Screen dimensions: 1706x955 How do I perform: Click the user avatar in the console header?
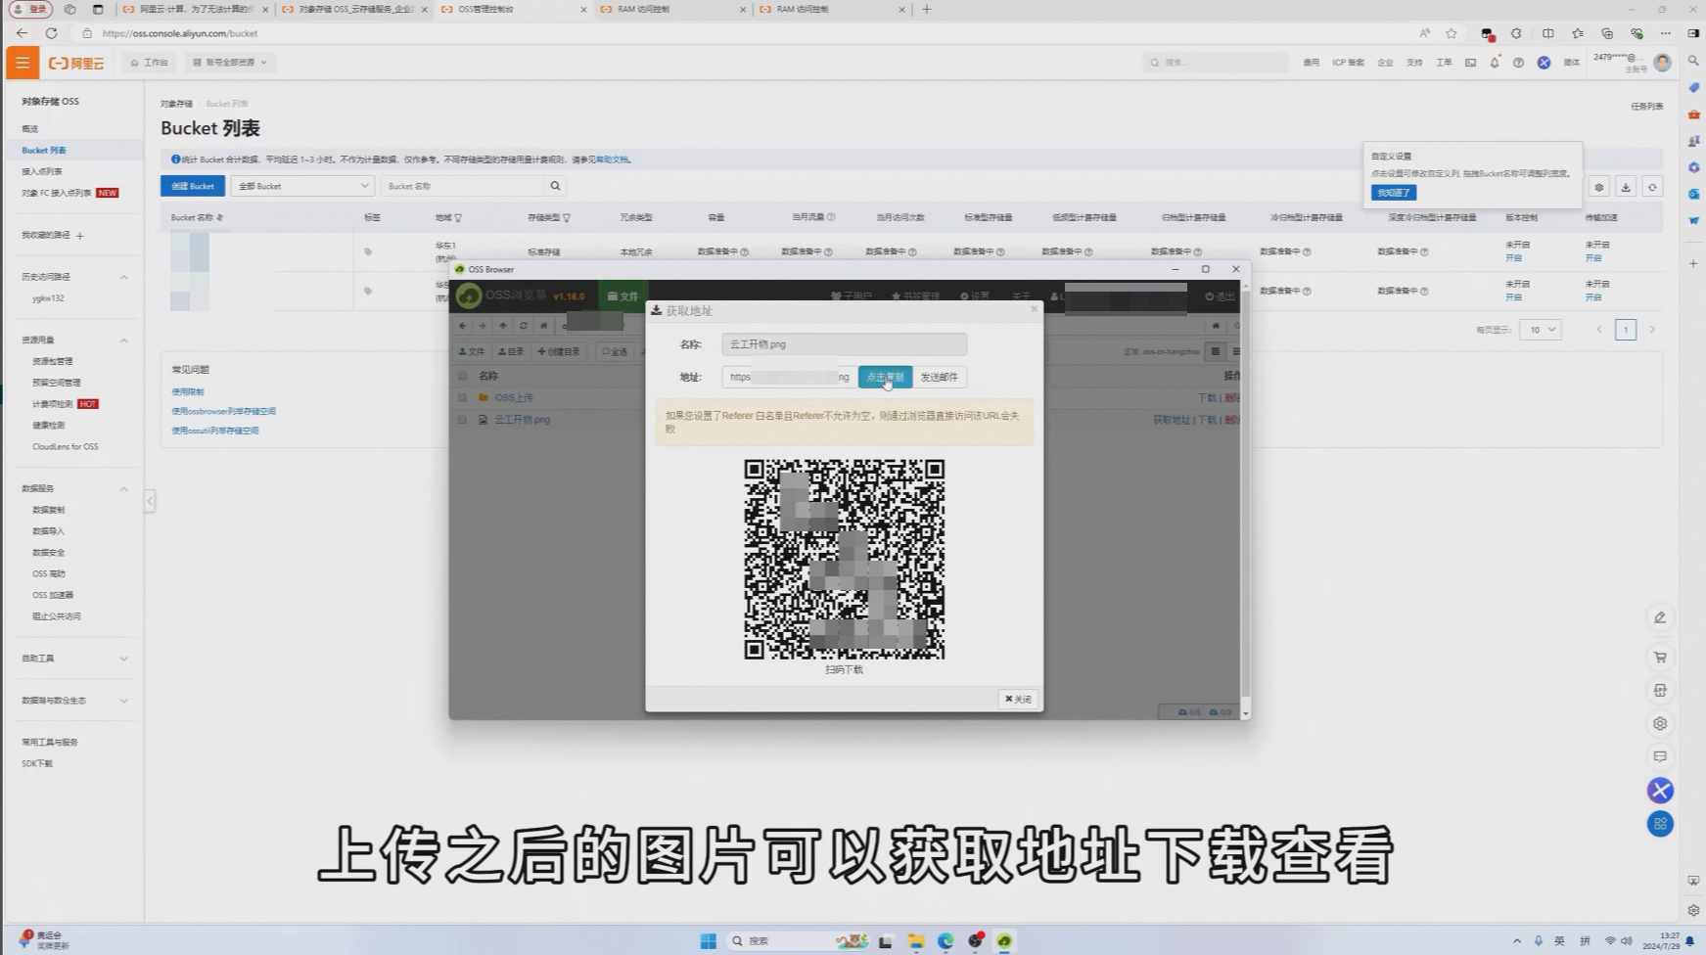pos(1662,63)
